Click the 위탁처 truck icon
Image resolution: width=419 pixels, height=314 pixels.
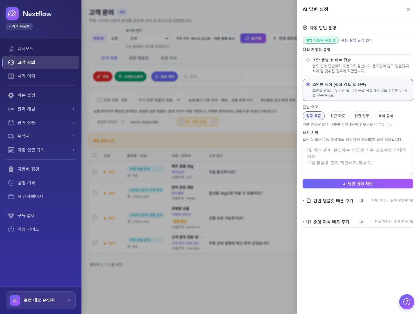tap(11, 136)
